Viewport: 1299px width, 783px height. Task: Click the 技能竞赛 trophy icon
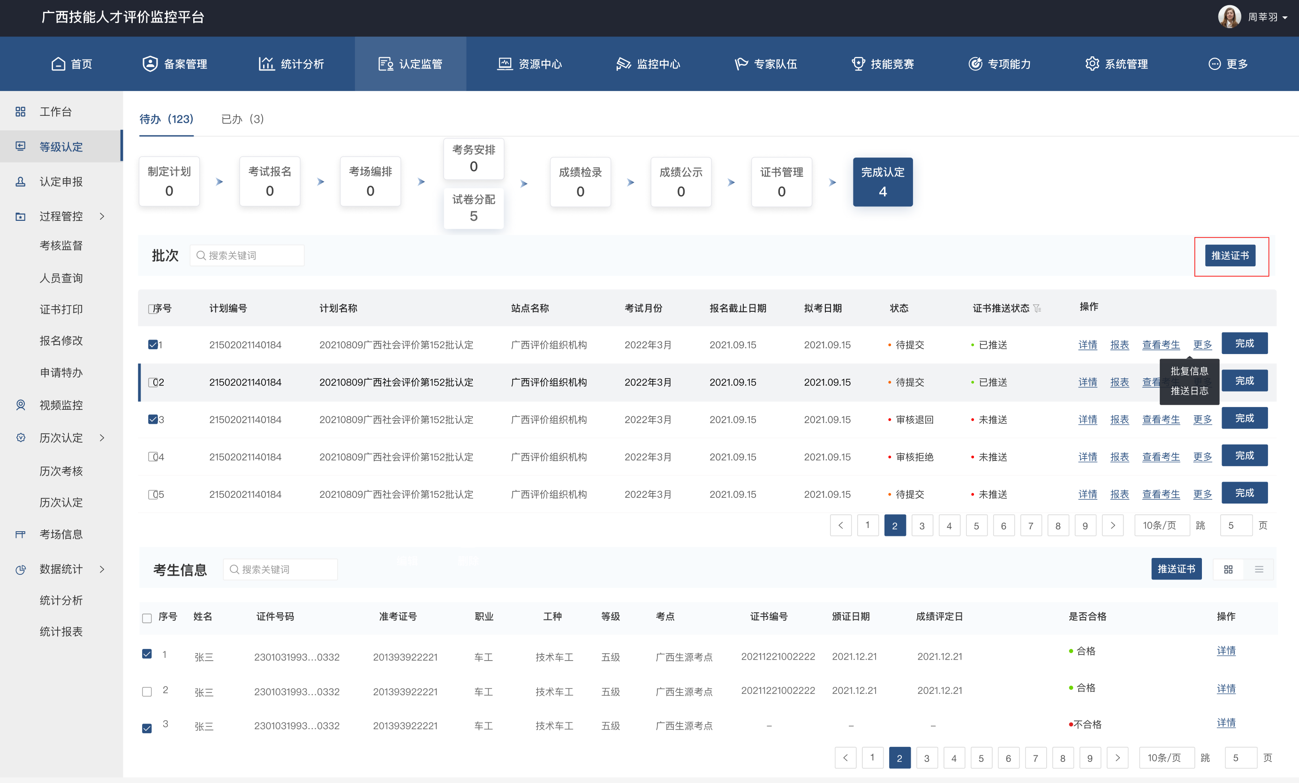(858, 64)
